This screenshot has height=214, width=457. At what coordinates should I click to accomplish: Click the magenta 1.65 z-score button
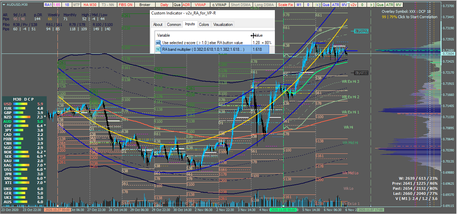(57, 5)
